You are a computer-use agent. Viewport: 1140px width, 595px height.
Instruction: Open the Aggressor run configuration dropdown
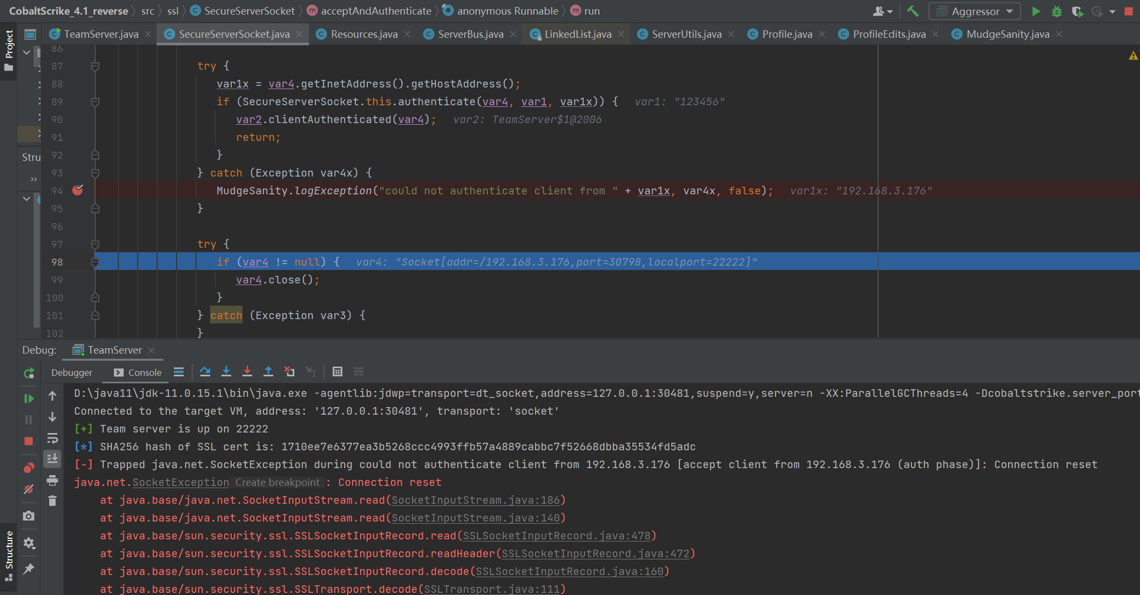tap(975, 11)
